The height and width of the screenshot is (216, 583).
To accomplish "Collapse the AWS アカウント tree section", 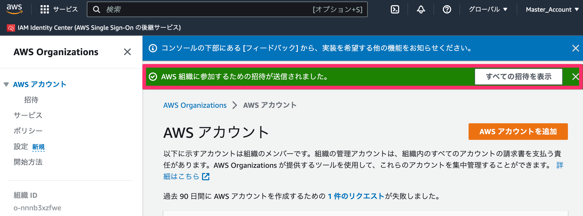I will (x=6, y=84).
